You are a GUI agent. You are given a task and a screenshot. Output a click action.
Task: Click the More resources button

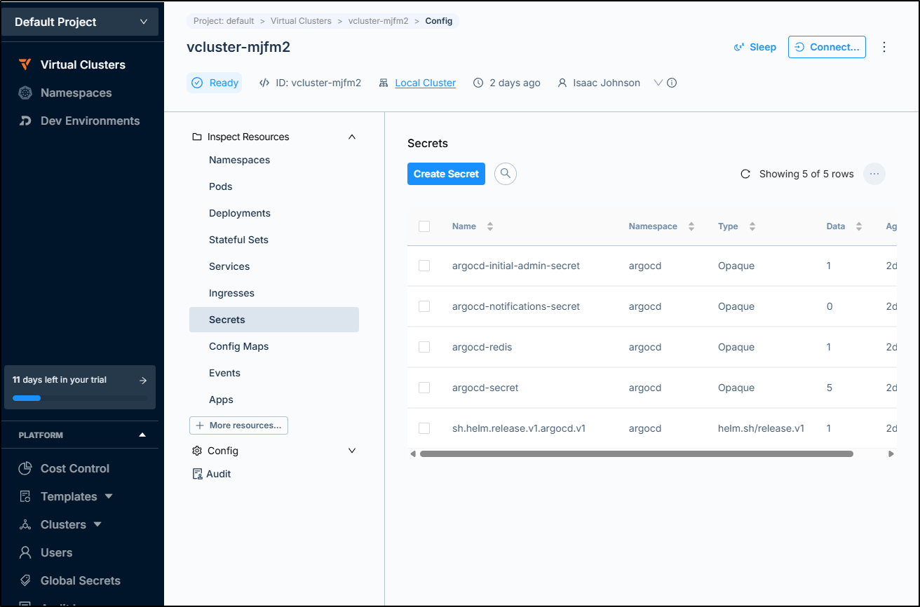(x=238, y=425)
